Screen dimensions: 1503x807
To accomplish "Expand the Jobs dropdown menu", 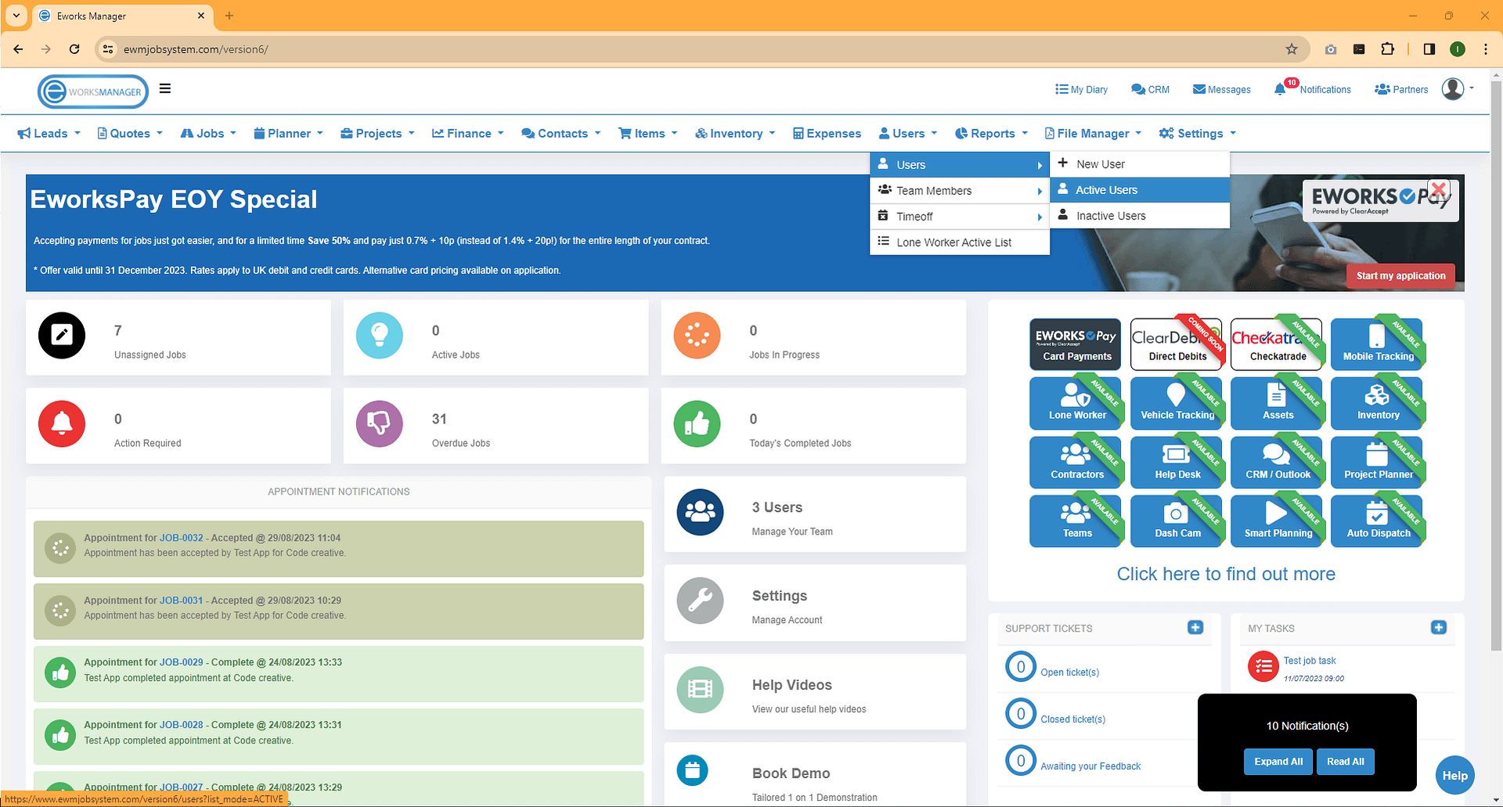I will coord(208,133).
